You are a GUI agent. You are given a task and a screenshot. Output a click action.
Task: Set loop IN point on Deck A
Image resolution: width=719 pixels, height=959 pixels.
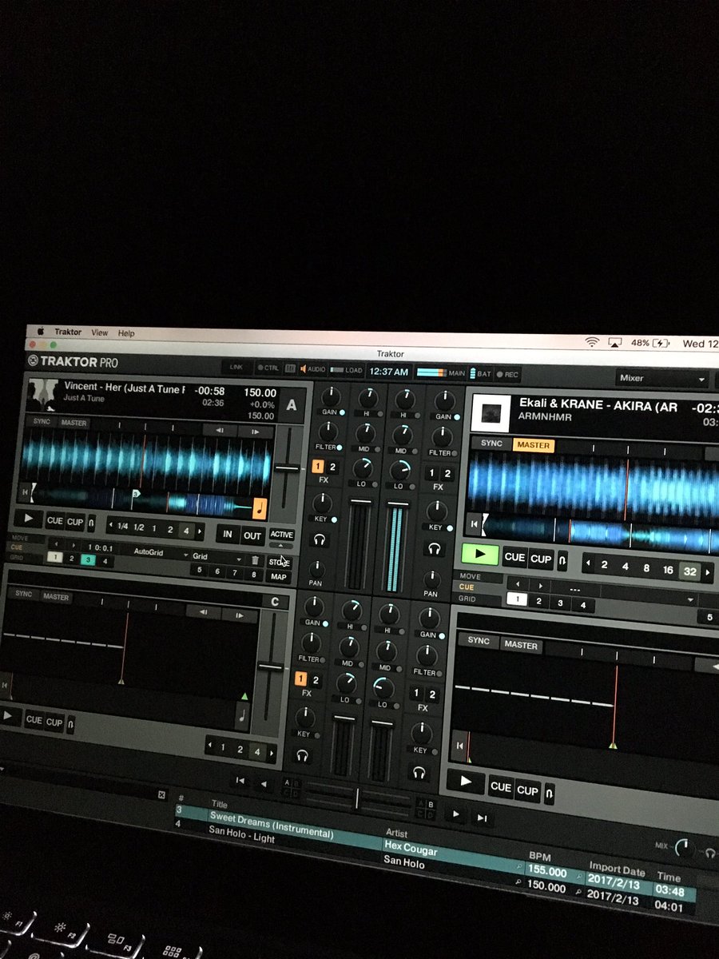click(228, 534)
